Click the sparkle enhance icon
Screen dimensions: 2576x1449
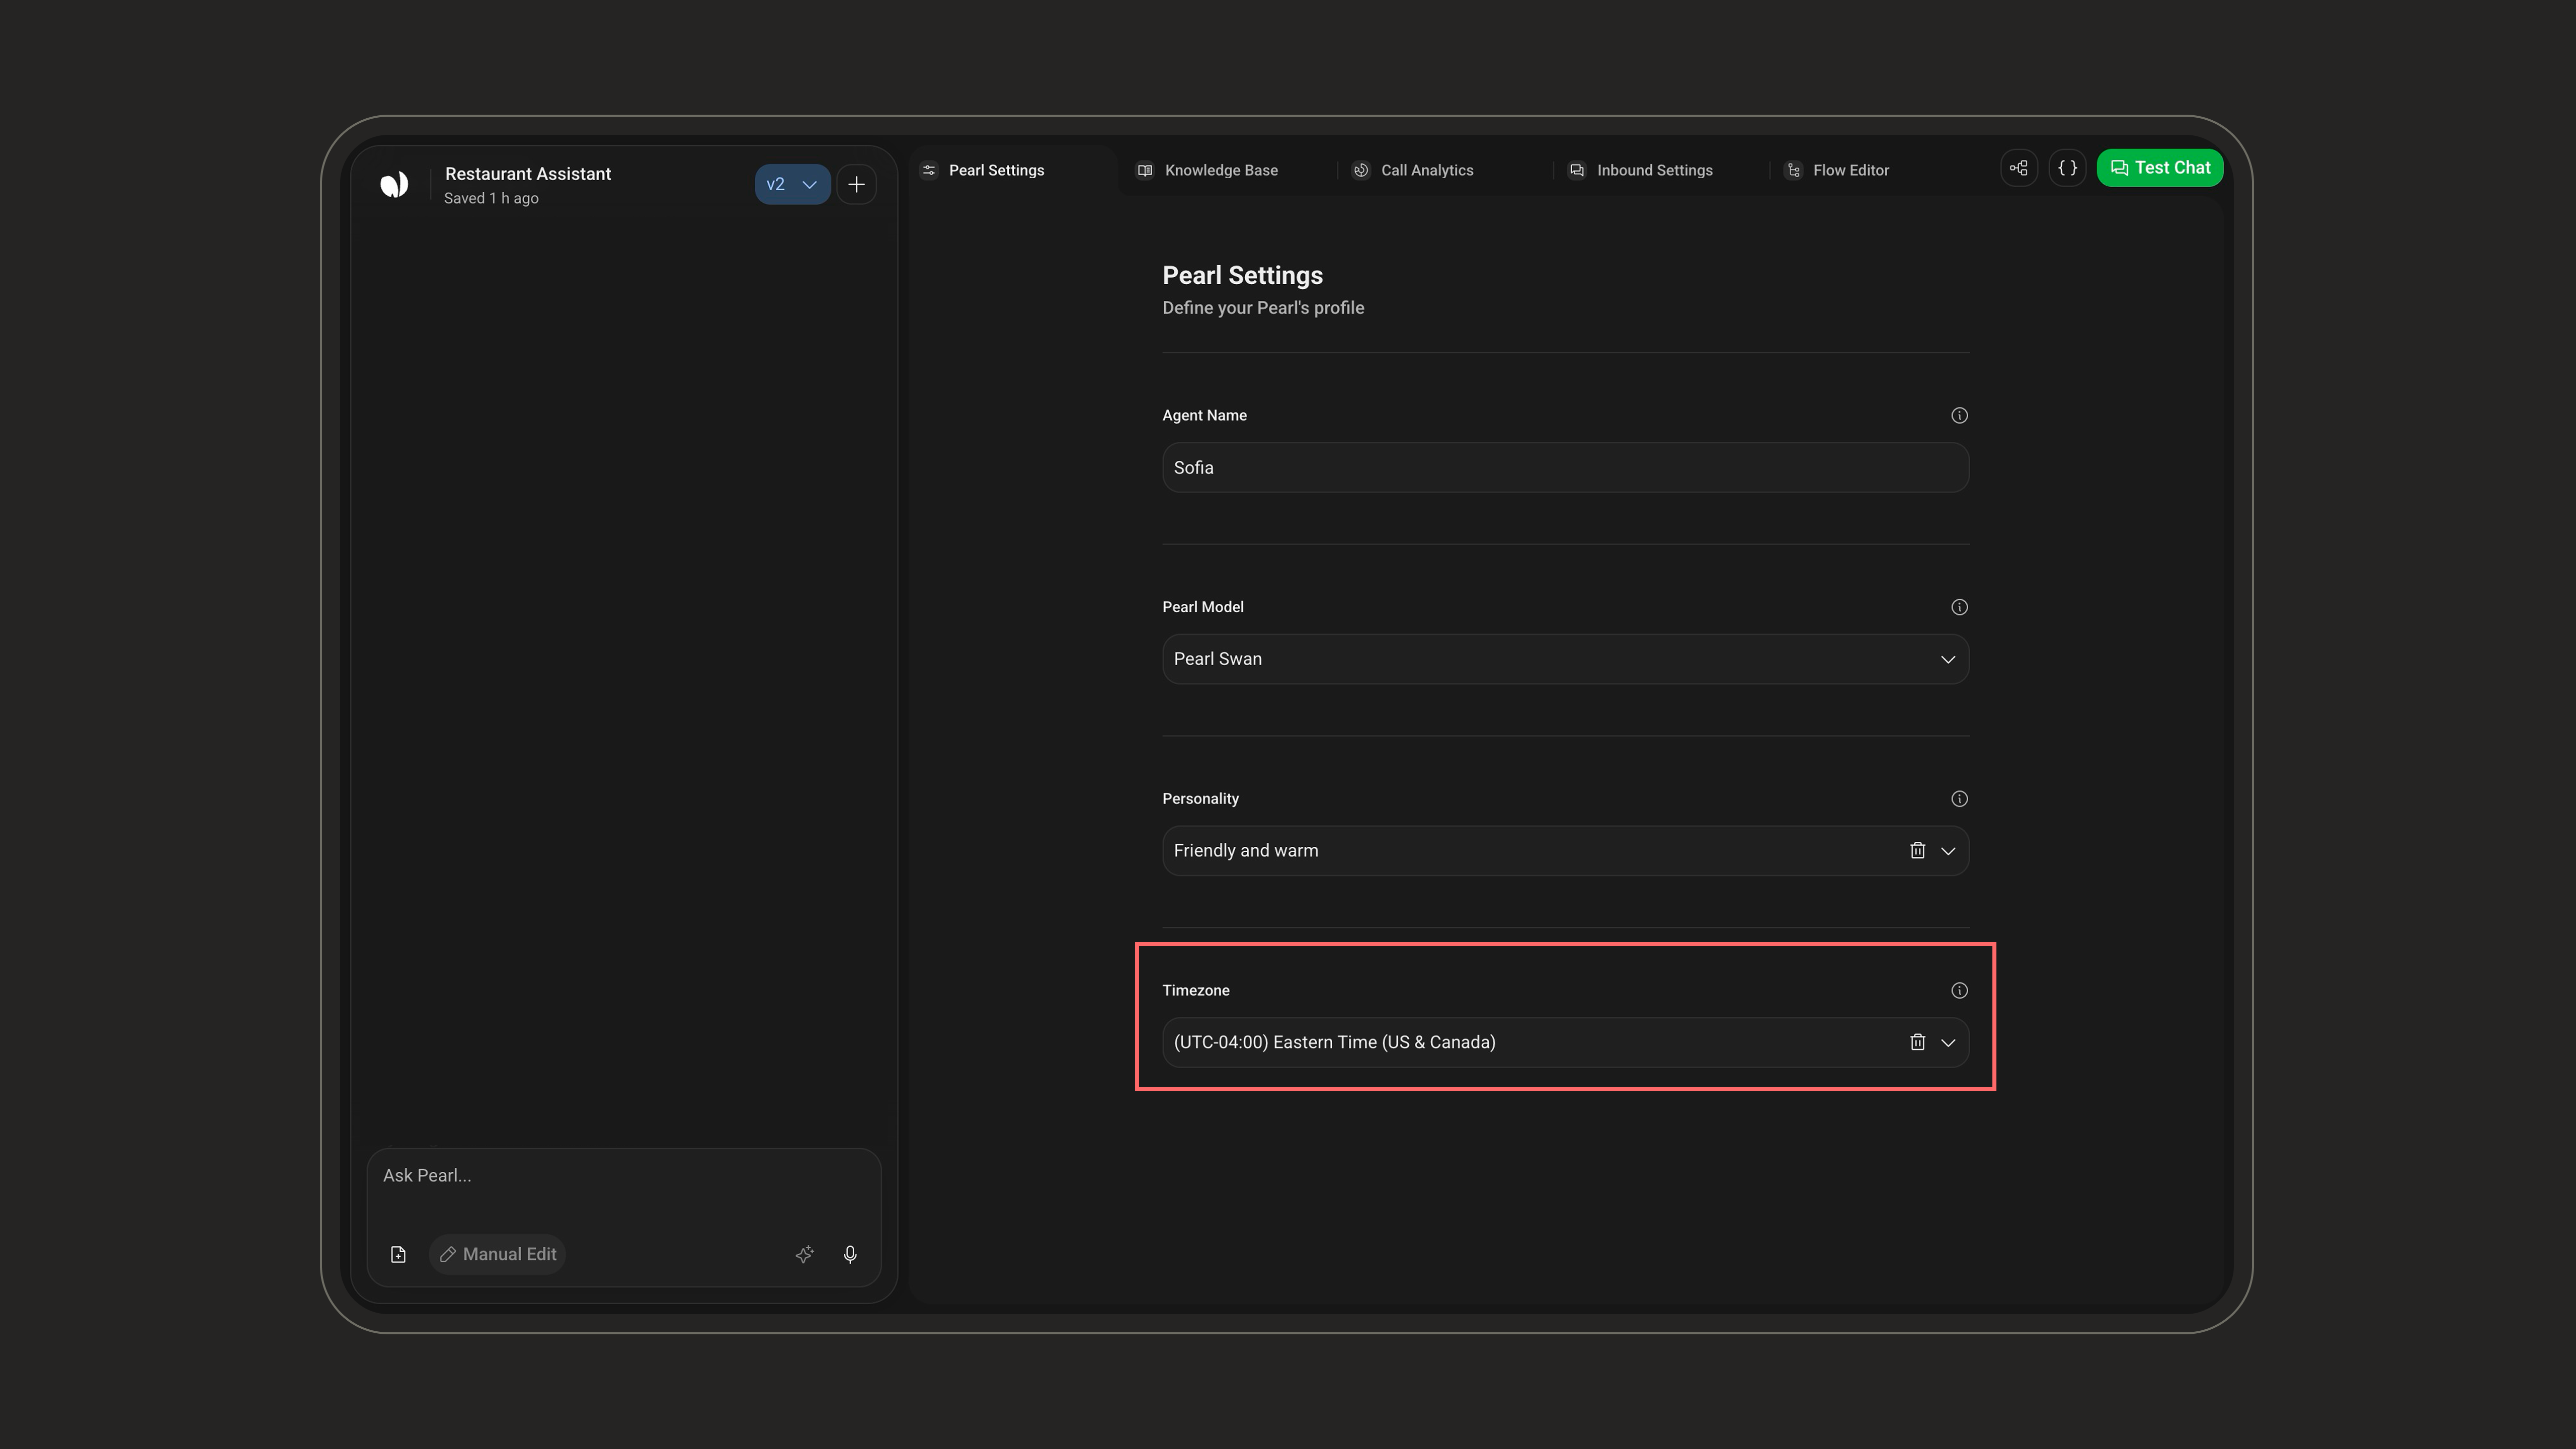[804, 1254]
